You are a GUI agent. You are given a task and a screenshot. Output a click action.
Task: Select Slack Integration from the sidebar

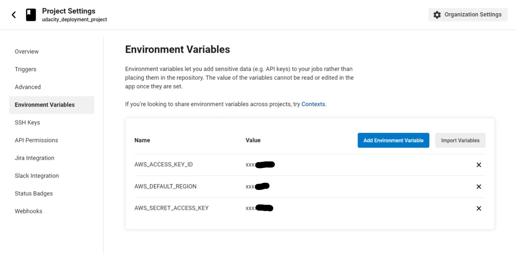37,176
